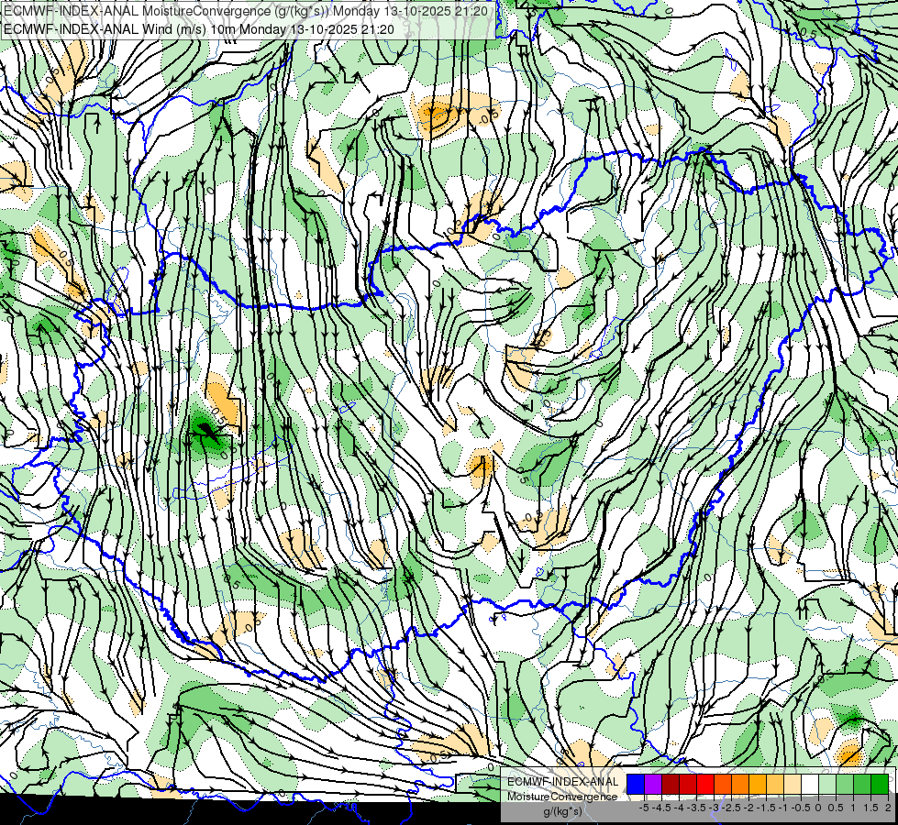The height and width of the screenshot is (825, 898).
Task: Click the -3.5 legend tick label
Action: tap(696, 808)
